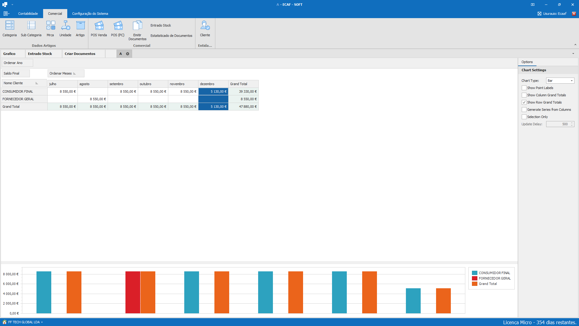This screenshot has height=326, width=579.
Task: Switch to the Contabilidade ribbon tab
Action: coord(28,14)
